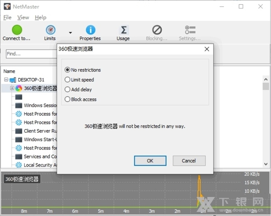Select the No restrictions option
271x216 pixels.
pos(83,70)
